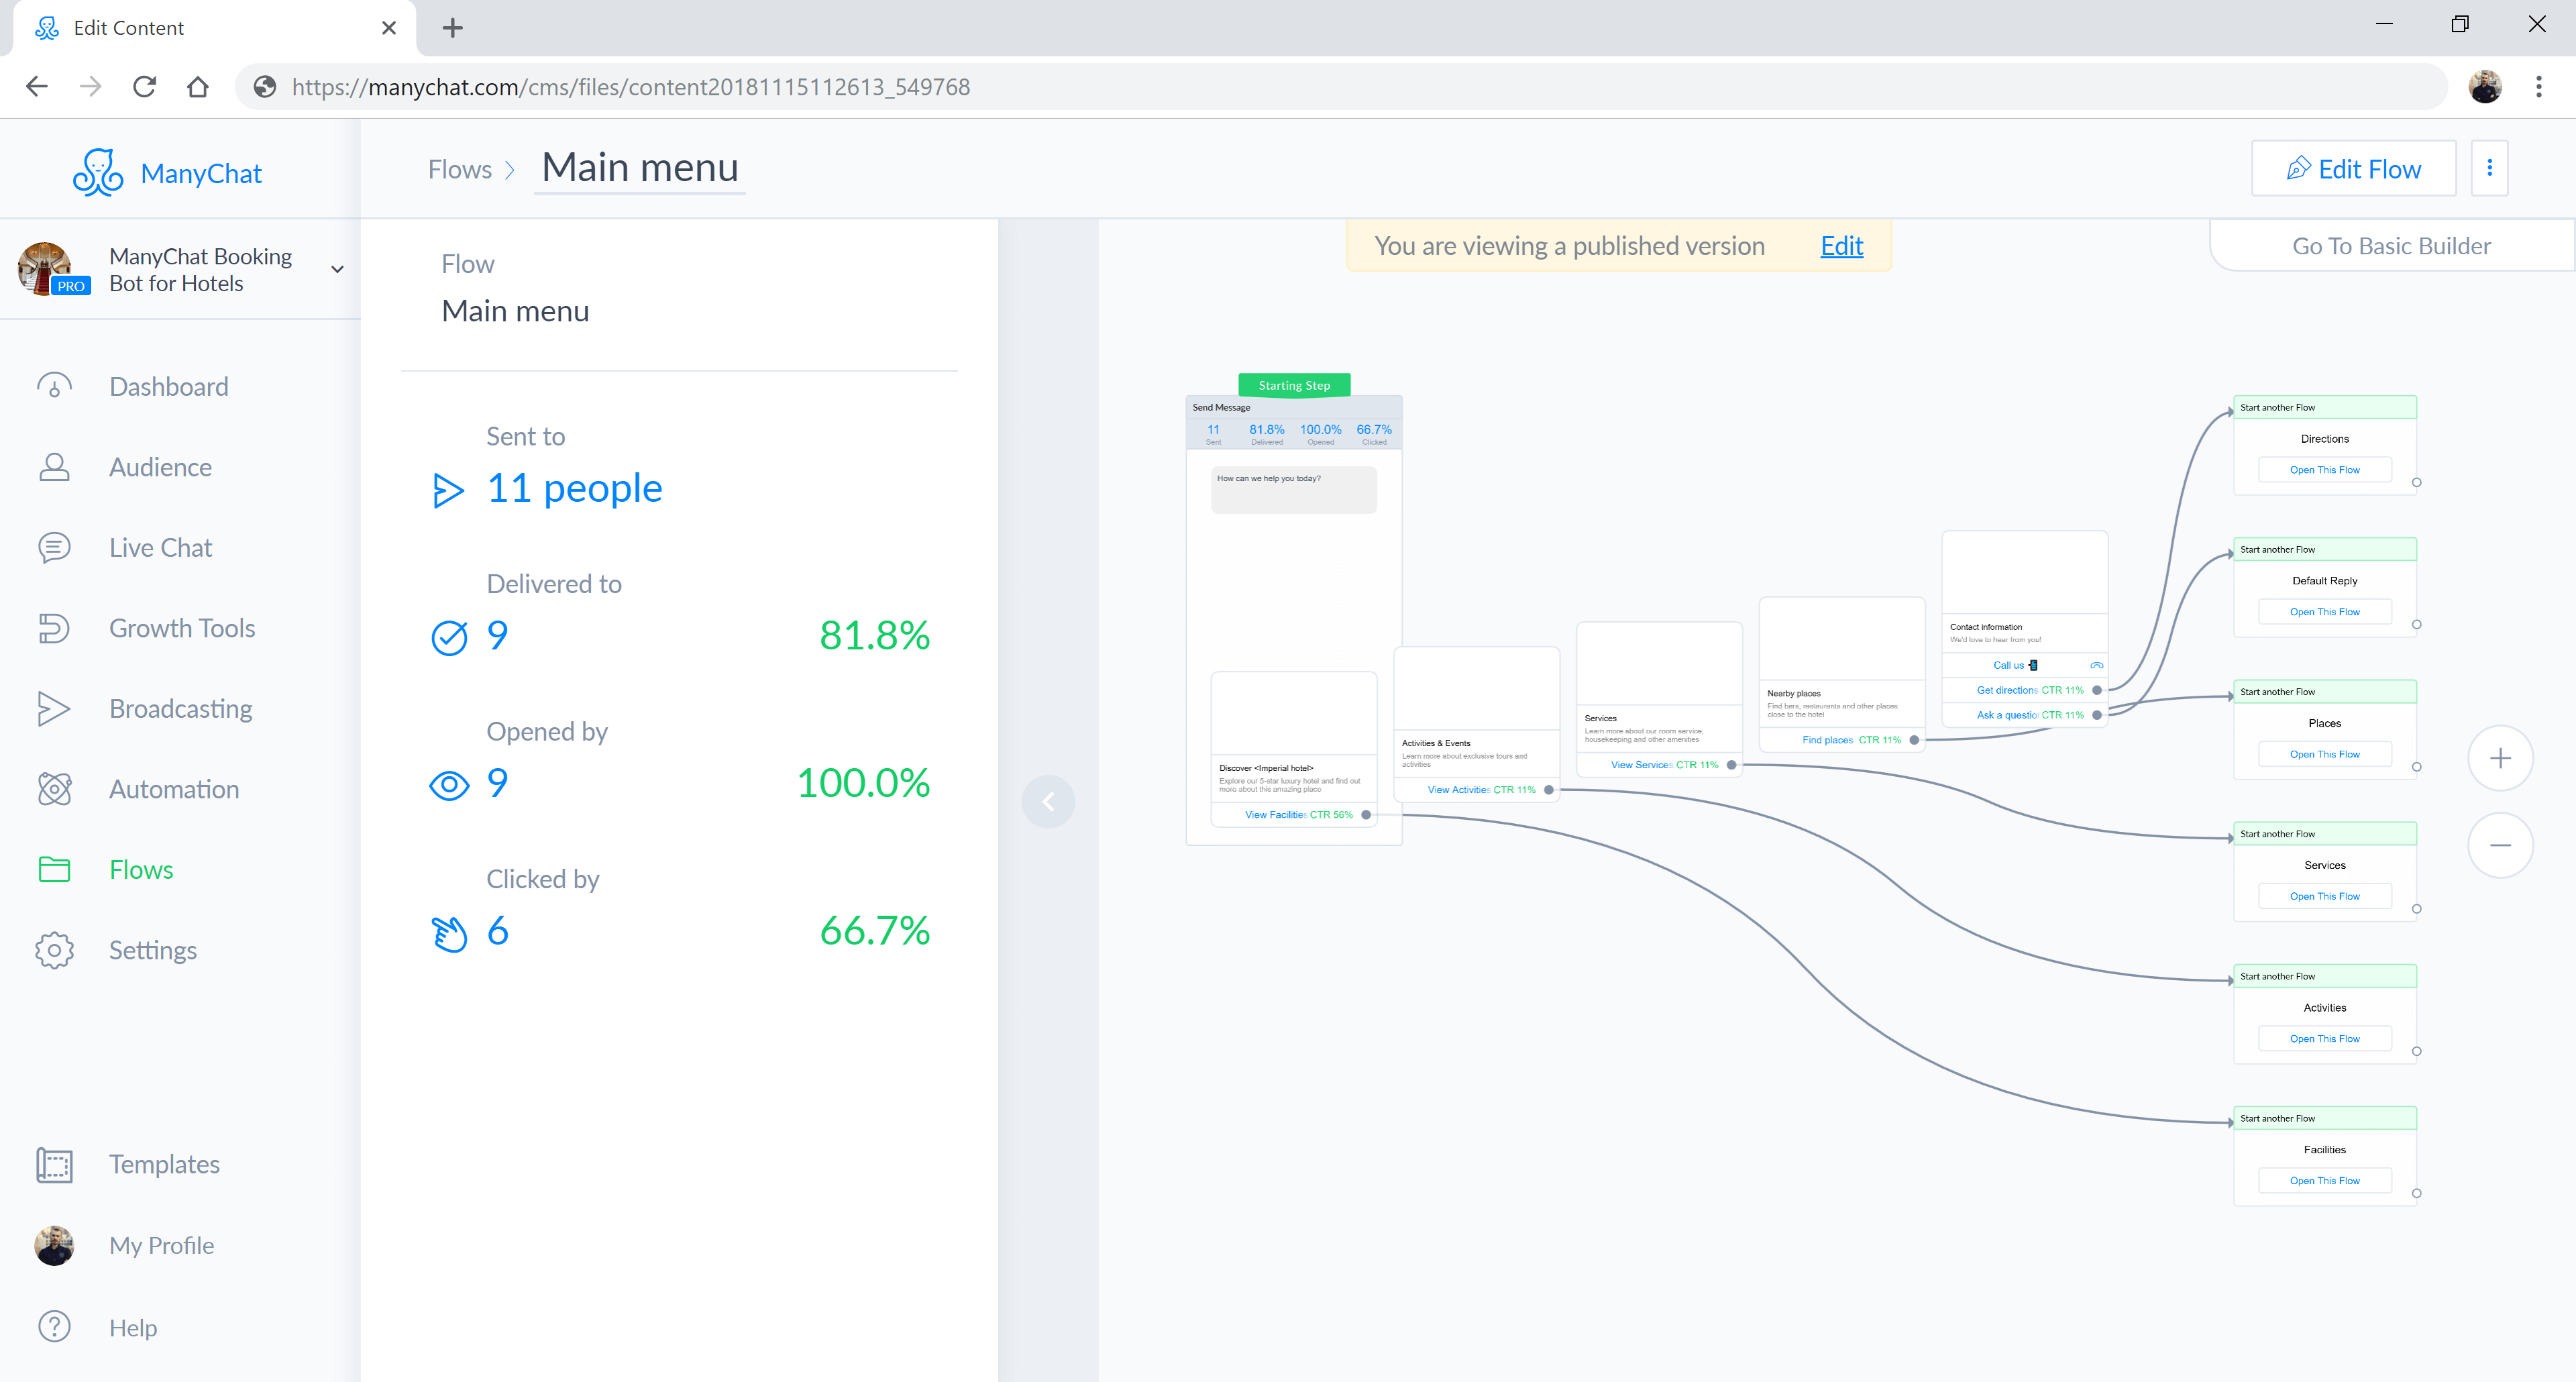Click the View Facilities card button

coord(1293,814)
